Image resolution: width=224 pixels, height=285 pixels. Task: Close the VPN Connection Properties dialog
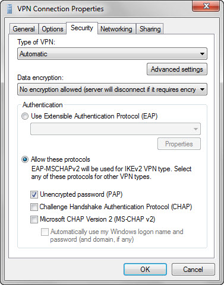[x=206, y=6]
